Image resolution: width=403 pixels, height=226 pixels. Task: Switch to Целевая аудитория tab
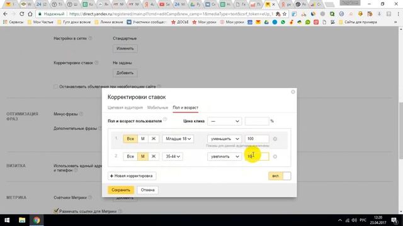coord(125,107)
